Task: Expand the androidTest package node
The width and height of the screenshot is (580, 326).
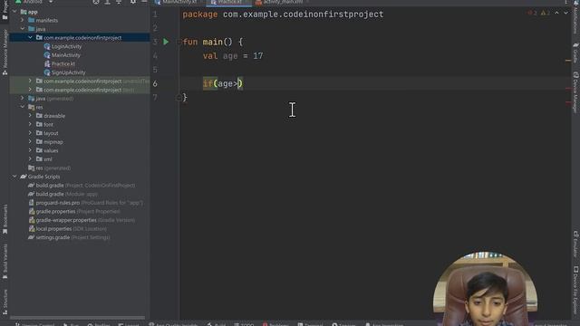Action: (30, 81)
